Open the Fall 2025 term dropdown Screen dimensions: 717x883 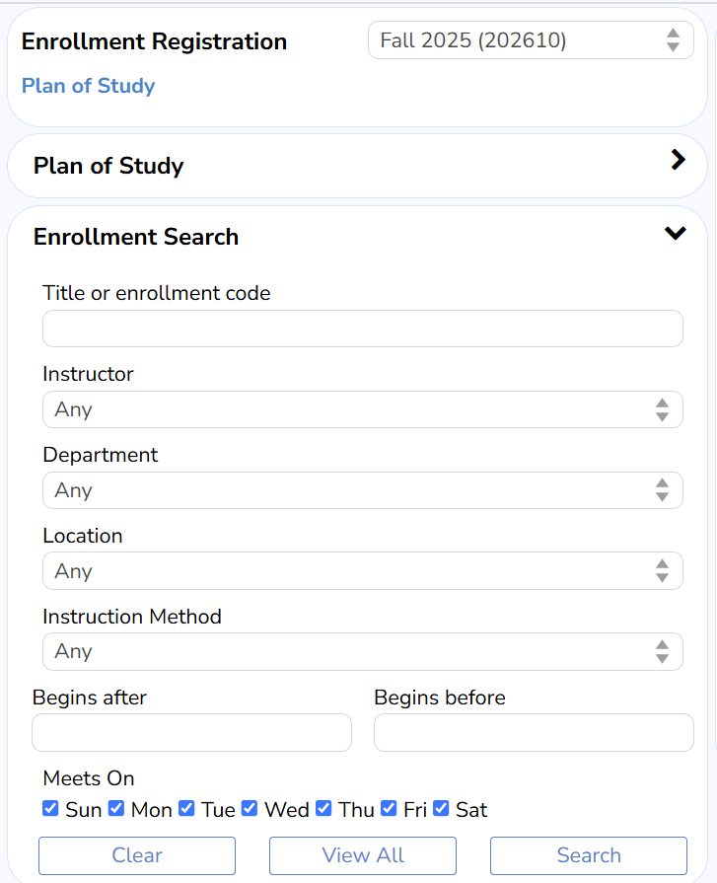point(531,40)
